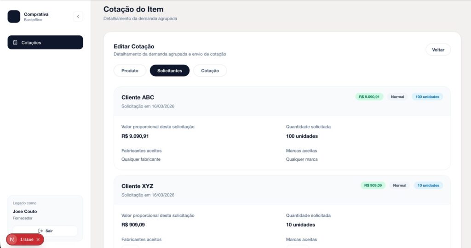Click the Comprativa logo square
Screen dimensions: 471x248
click(x=14, y=17)
